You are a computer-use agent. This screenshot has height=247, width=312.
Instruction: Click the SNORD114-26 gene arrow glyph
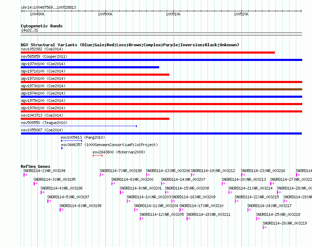[x=265, y=227]
